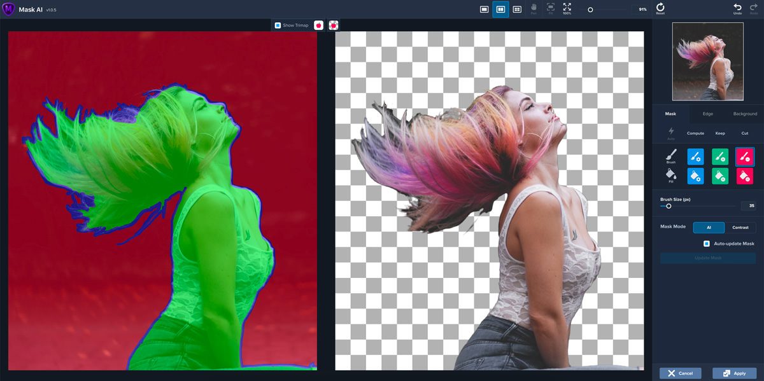Select the green Keep fill bucket
This screenshot has height=381, width=764.
pyautogui.click(x=719, y=176)
